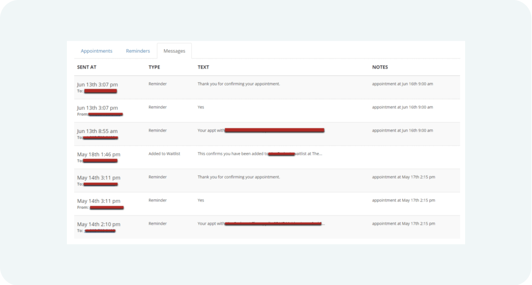The height and width of the screenshot is (285, 532).
Task: Click the May 14th 2:10 pm 'Your appt with' text
Action: tap(211, 224)
